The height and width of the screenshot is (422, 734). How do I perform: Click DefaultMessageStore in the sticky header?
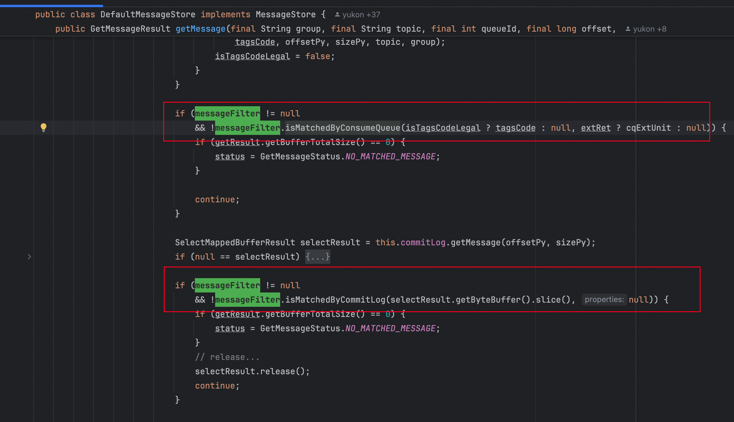coord(148,15)
